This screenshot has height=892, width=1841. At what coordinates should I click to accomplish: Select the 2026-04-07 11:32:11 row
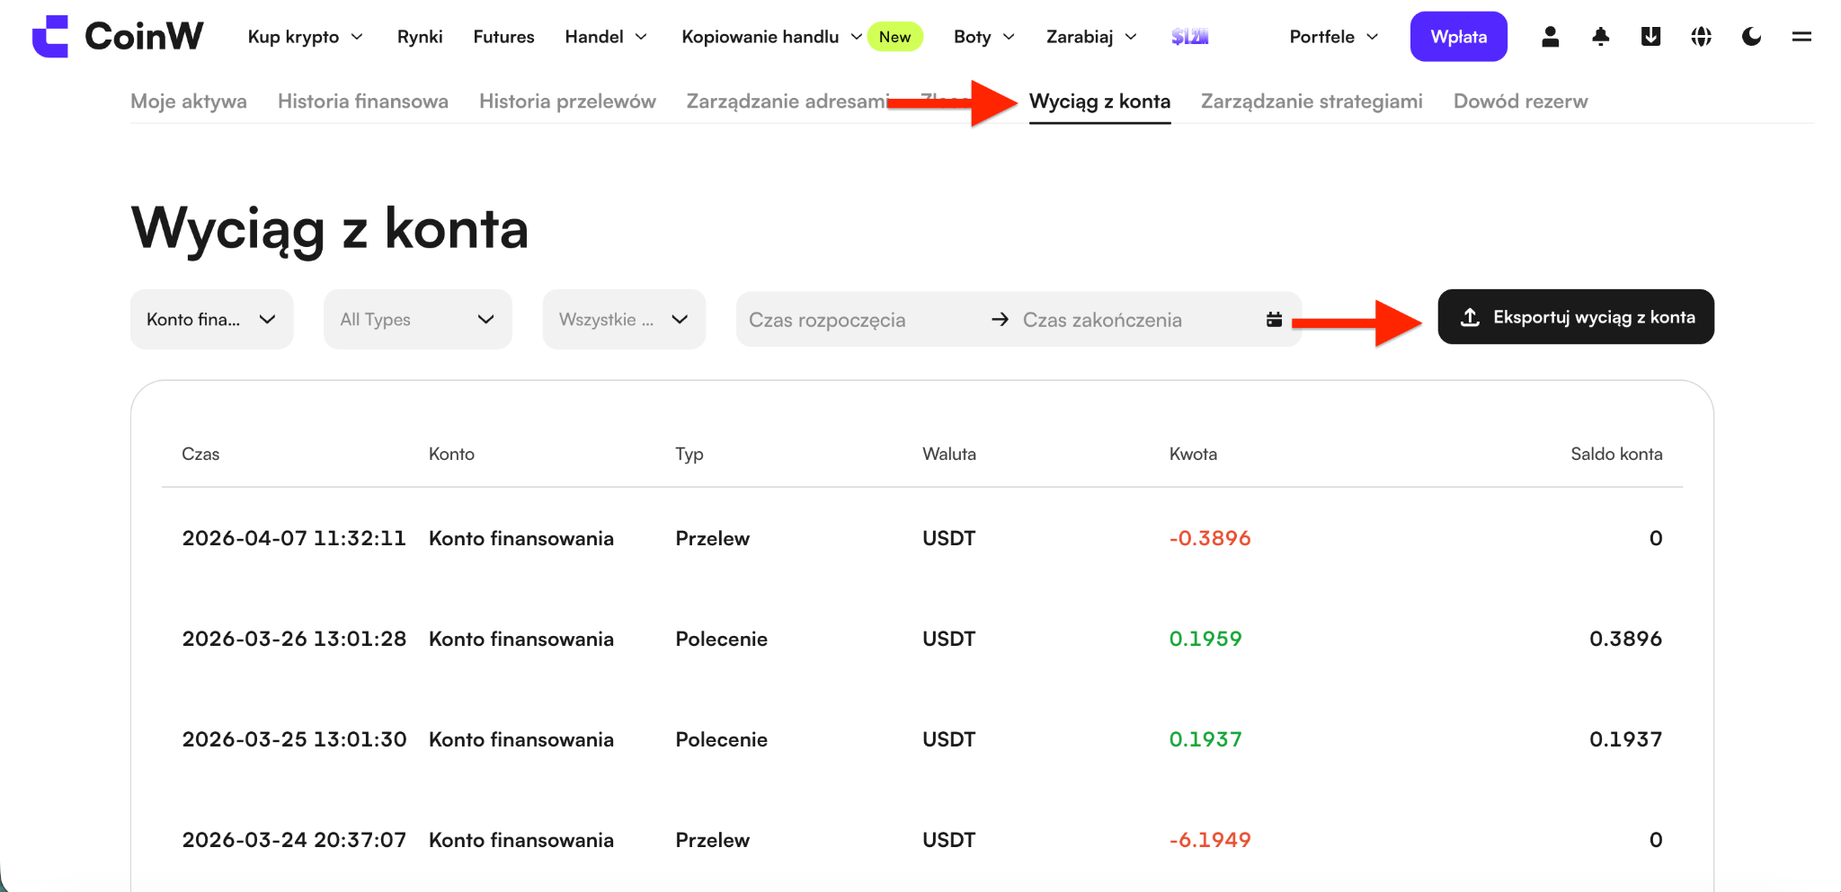(x=922, y=538)
